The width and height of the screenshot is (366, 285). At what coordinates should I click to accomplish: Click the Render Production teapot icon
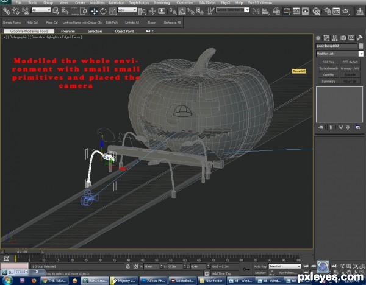click(346, 11)
